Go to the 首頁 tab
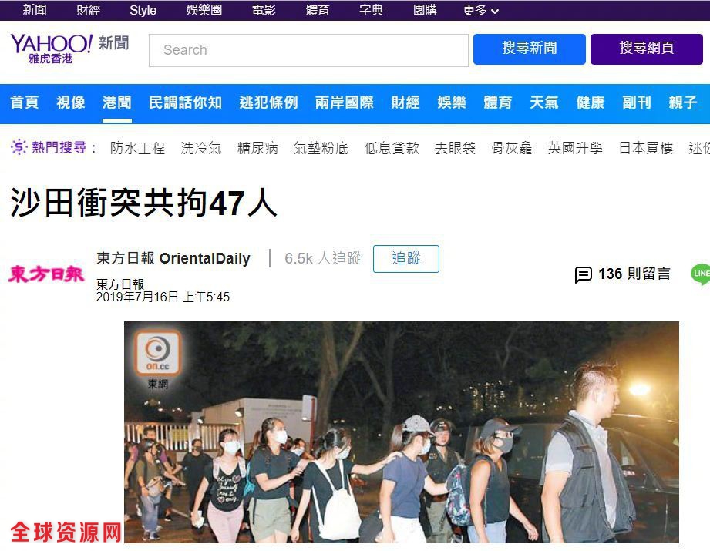710x551 pixels. tap(25, 102)
